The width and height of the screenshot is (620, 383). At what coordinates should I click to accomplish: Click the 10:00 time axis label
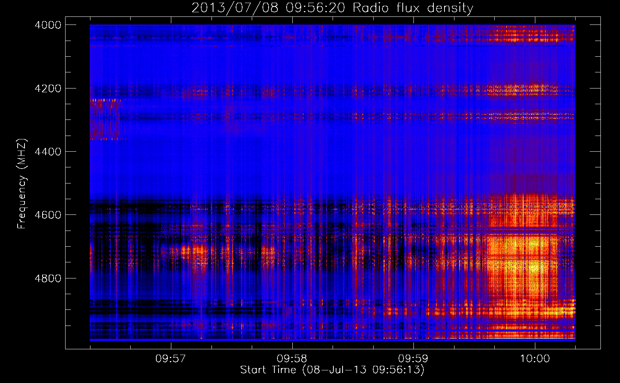point(535,359)
